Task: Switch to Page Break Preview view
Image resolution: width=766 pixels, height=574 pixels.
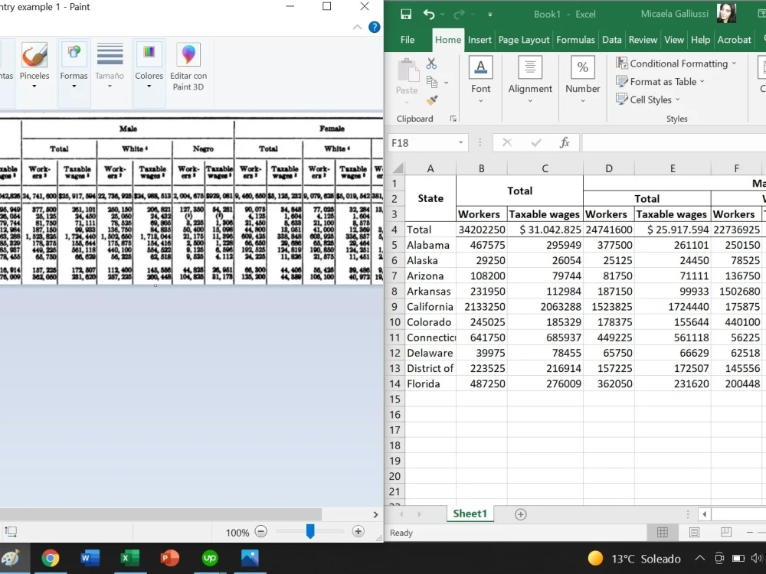Action: [726, 532]
